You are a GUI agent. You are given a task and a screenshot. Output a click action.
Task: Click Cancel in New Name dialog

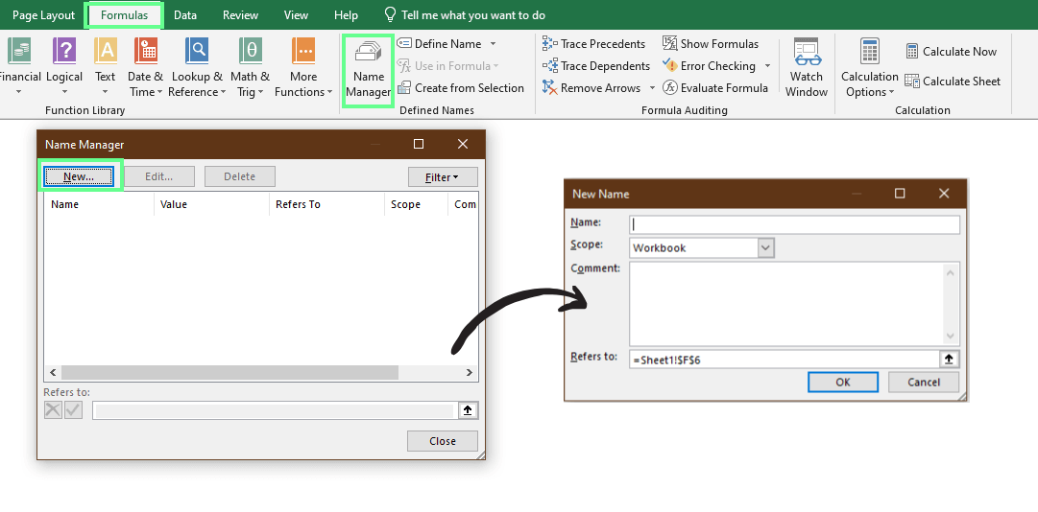(x=924, y=382)
